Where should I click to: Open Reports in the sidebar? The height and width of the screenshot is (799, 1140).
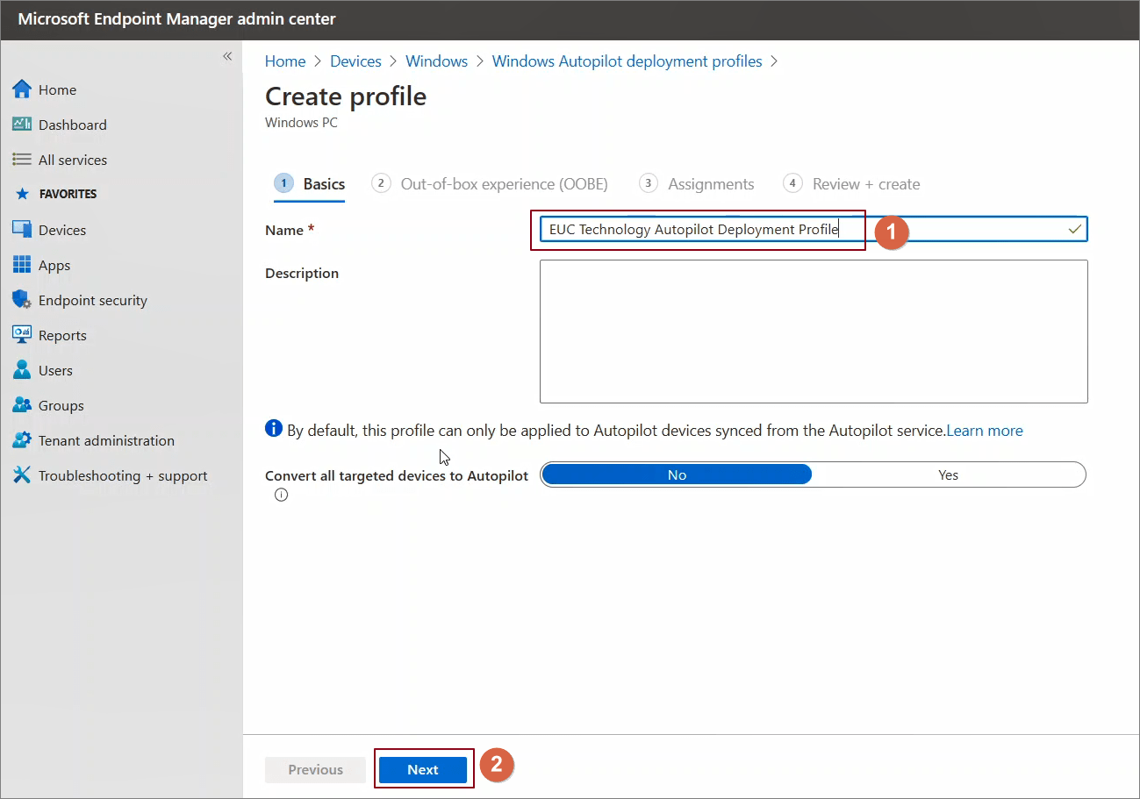click(x=62, y=335)
